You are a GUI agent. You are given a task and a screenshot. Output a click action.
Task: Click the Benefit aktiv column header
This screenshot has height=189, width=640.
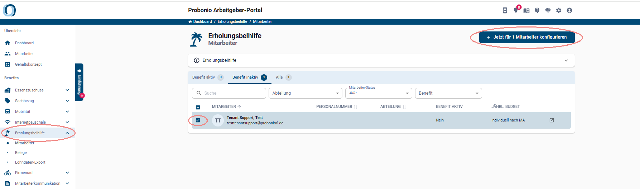click(x=449, y=107)
